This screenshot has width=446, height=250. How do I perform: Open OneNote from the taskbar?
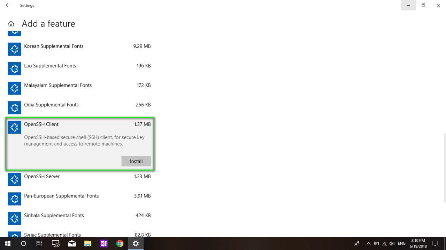click(x=104, y=243)
